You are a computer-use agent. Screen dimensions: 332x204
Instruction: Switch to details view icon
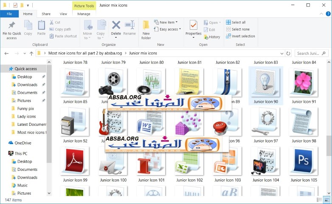(319, 200)
